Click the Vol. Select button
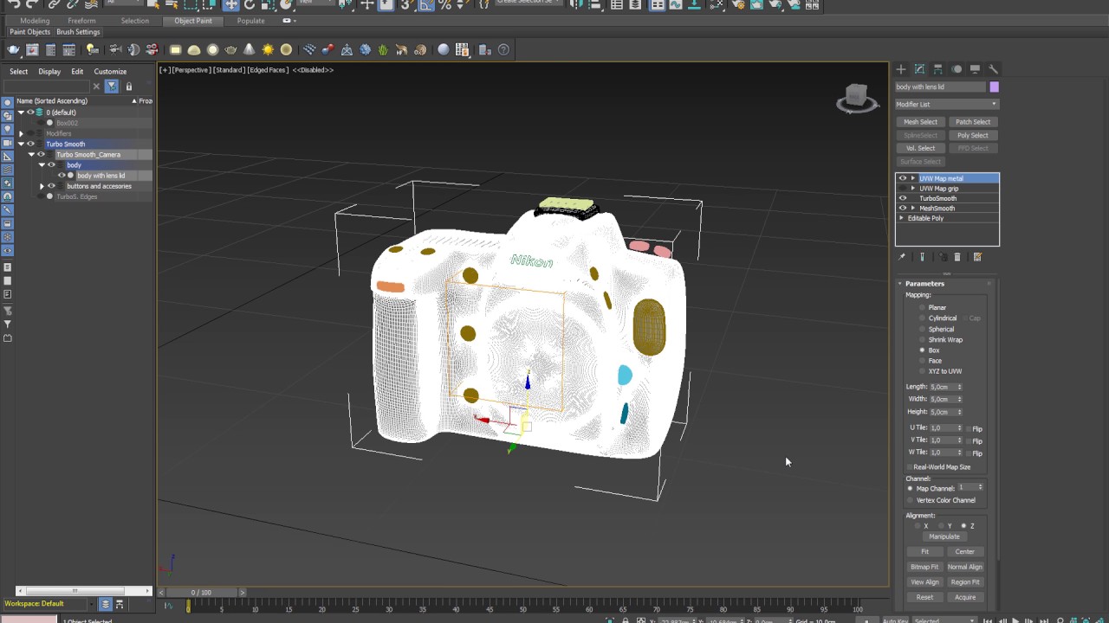The width and height of the screenshot is (1109, 623). 920,148
